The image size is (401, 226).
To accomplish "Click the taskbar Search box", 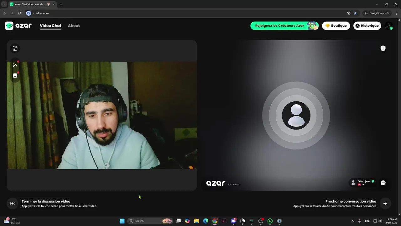I will (150, 221).
